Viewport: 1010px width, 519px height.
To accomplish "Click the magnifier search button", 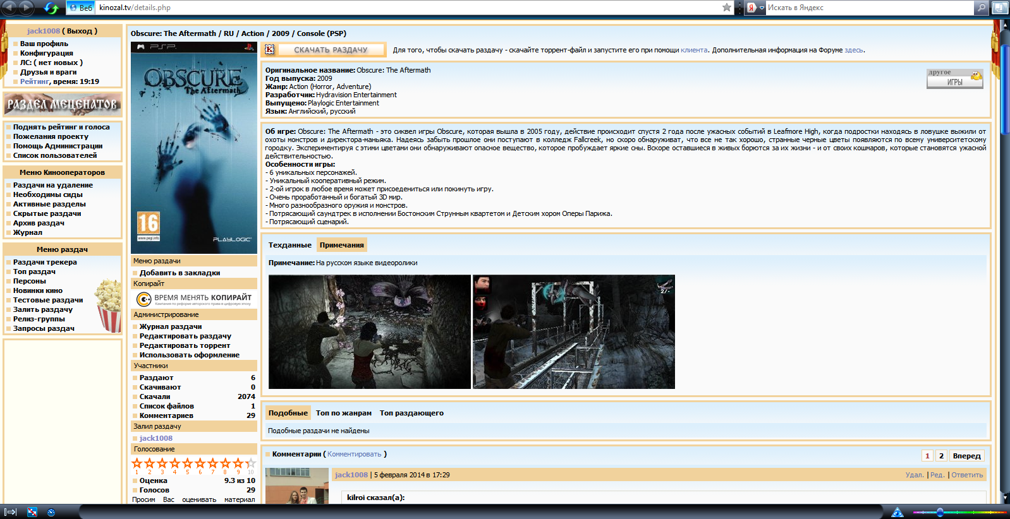I will coord(982,8).
